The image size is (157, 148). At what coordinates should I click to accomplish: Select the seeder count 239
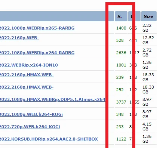(120, 77)
